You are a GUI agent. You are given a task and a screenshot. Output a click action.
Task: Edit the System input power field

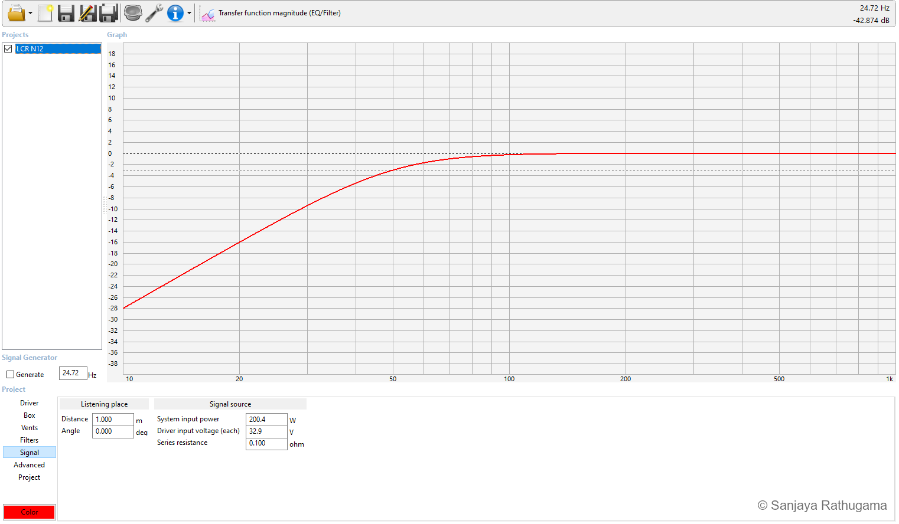coord(266,419)
